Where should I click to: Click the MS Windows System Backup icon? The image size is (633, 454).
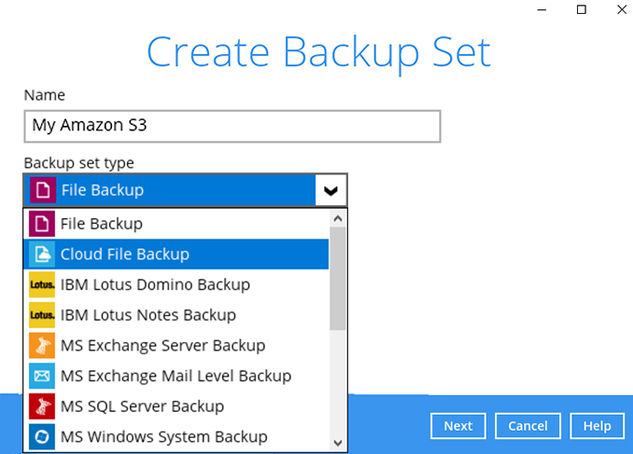click(x=42, y=436)
